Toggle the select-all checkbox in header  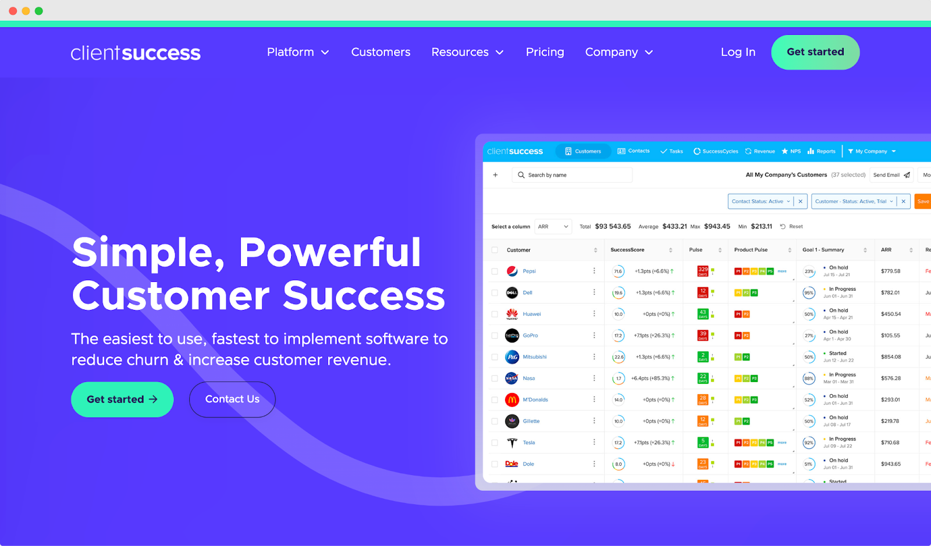click(495, 250)
